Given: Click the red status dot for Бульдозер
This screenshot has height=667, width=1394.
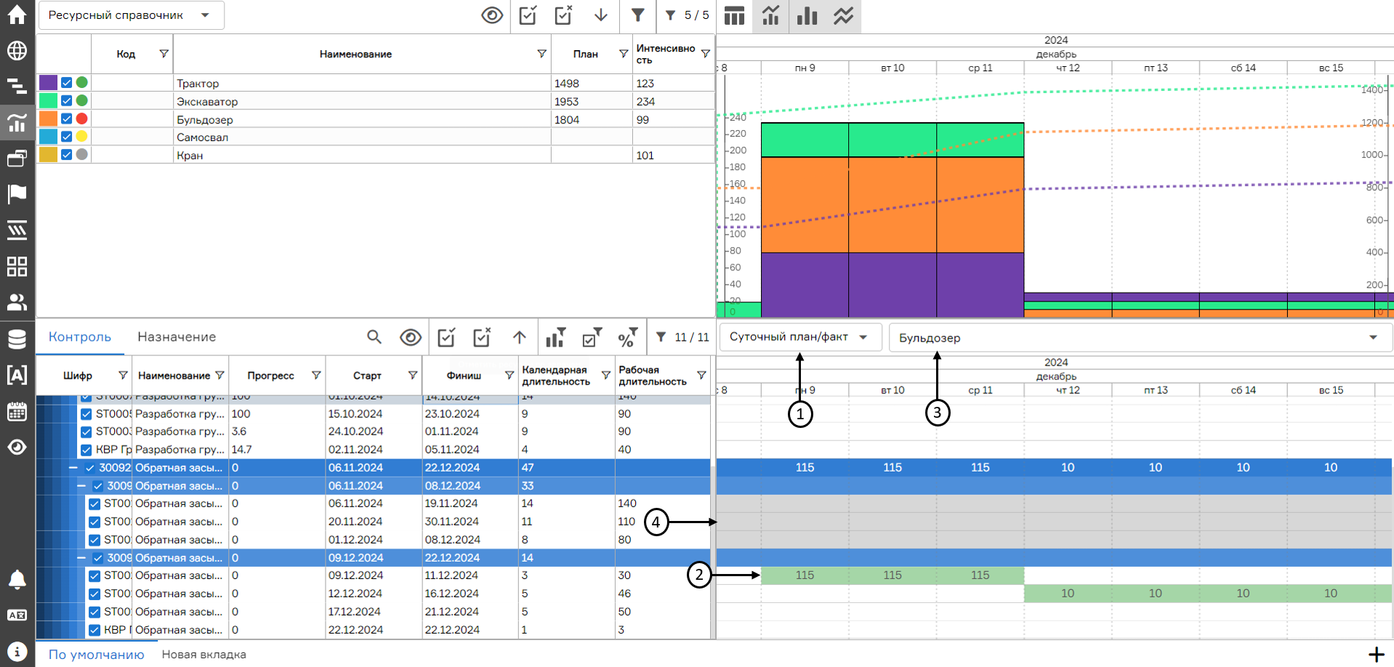Looking at the screenshot, I should pos(82,118).
